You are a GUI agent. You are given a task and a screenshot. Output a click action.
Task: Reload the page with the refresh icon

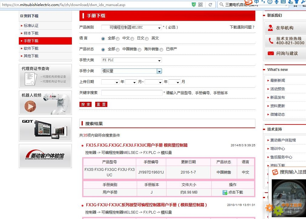[x=210, y=5]
